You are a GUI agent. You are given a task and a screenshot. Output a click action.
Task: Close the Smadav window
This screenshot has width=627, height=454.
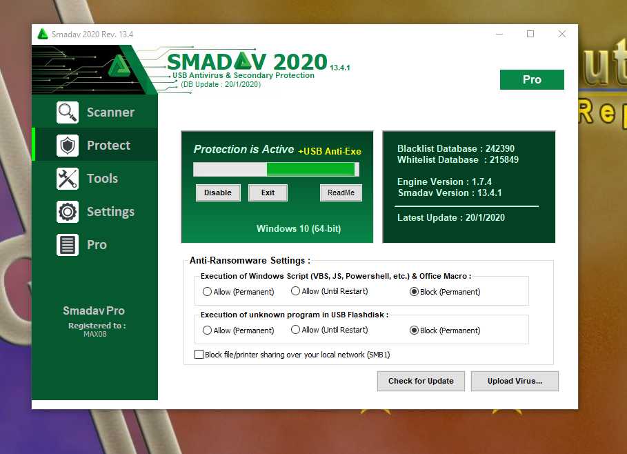click(562, 34)
